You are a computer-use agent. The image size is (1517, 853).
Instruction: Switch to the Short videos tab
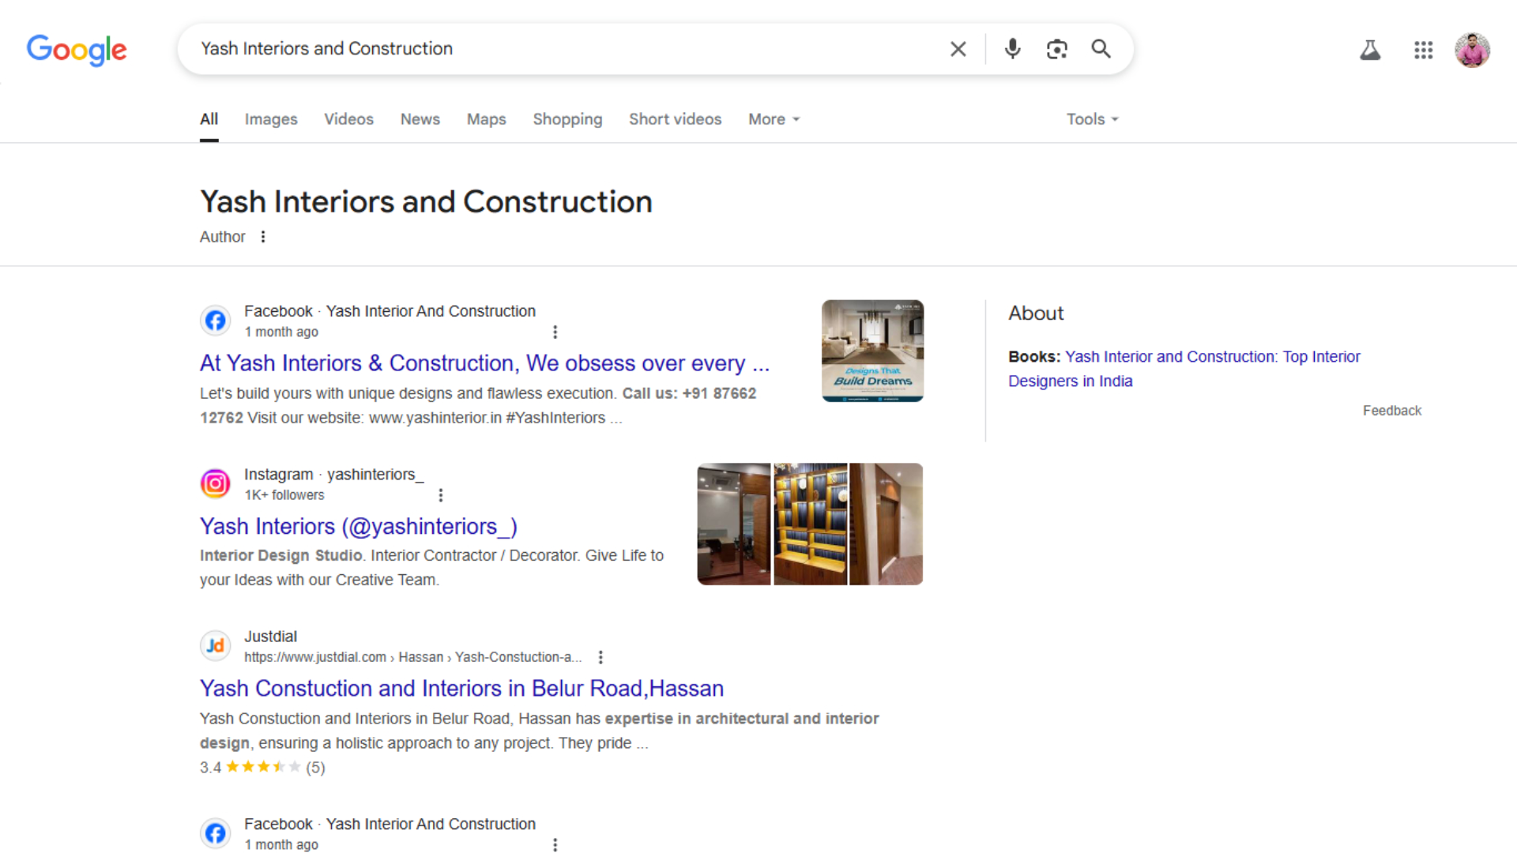pos(675,119)
